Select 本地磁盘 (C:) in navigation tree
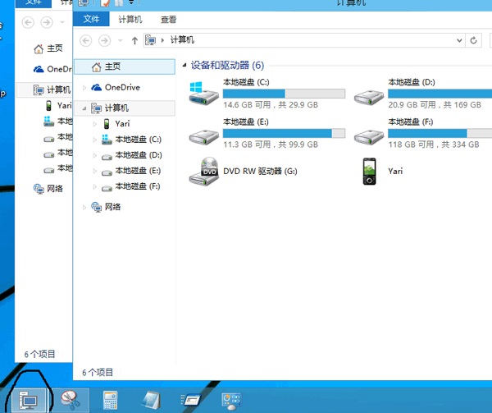492x413 pixels. pyautogui.click(x=138, y=140)
